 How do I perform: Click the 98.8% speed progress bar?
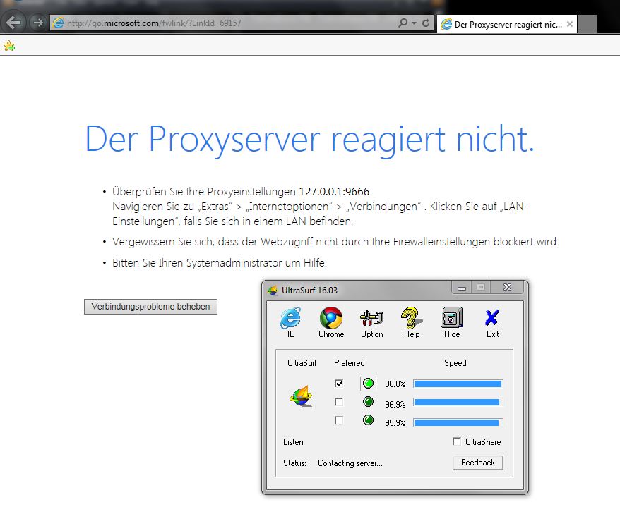pos(458,384)
